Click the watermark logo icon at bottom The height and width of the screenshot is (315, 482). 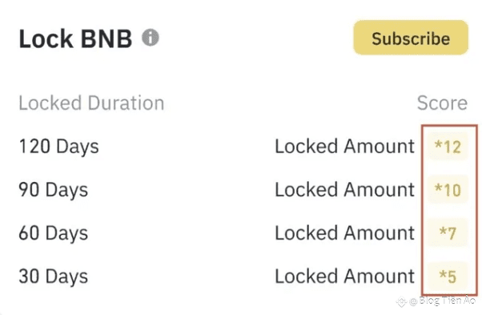pyautogui.click(x=401, y=301)
